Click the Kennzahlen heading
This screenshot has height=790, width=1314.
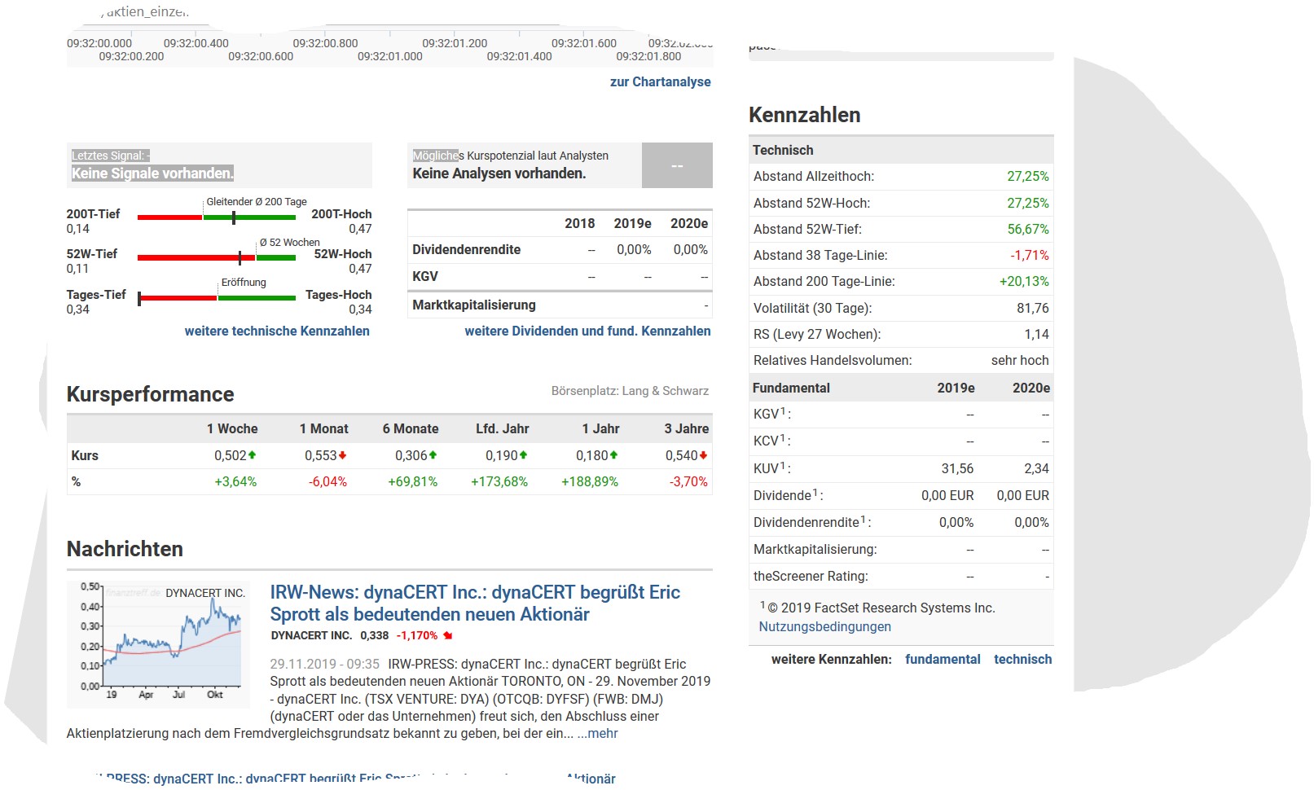805,115
